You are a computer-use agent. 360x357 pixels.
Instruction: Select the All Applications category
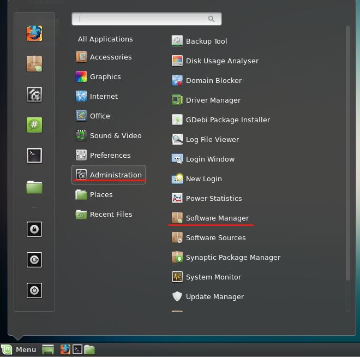click(105, 39)
